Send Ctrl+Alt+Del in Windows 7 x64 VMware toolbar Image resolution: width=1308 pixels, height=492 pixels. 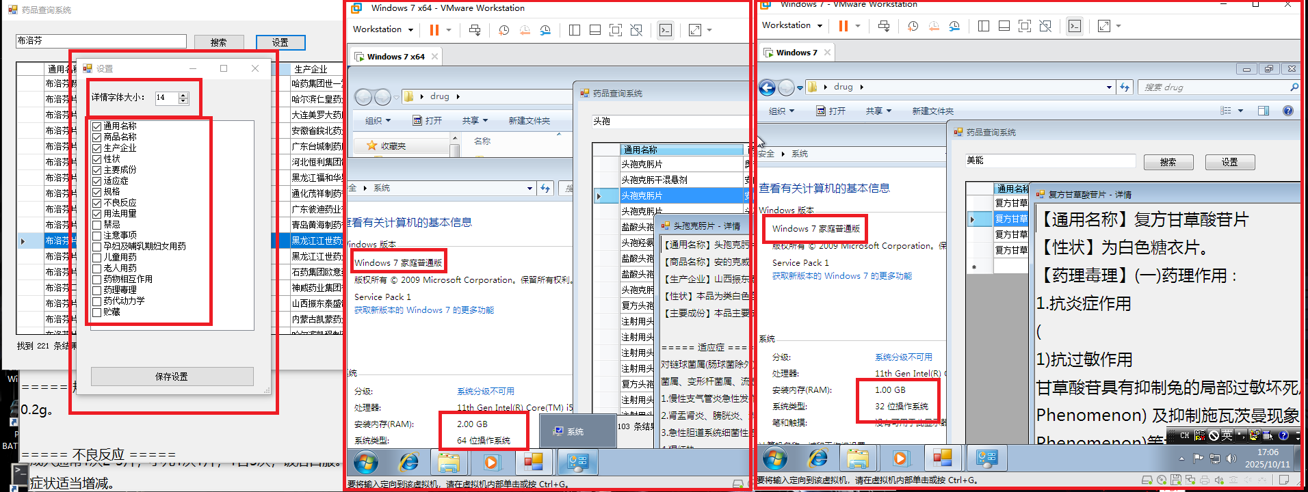tap(475, 30)
